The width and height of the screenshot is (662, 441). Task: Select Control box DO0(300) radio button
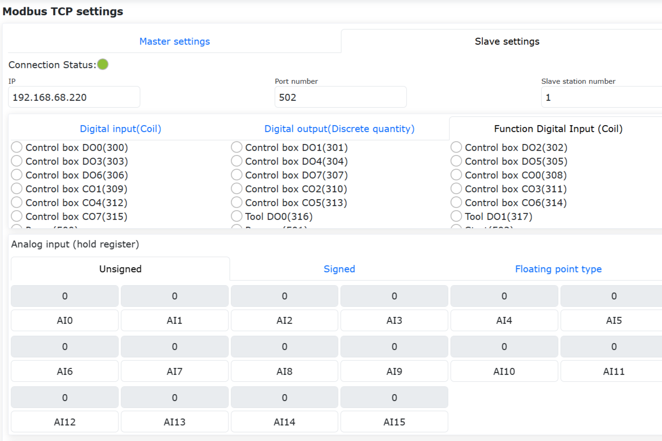click(17, 147)
